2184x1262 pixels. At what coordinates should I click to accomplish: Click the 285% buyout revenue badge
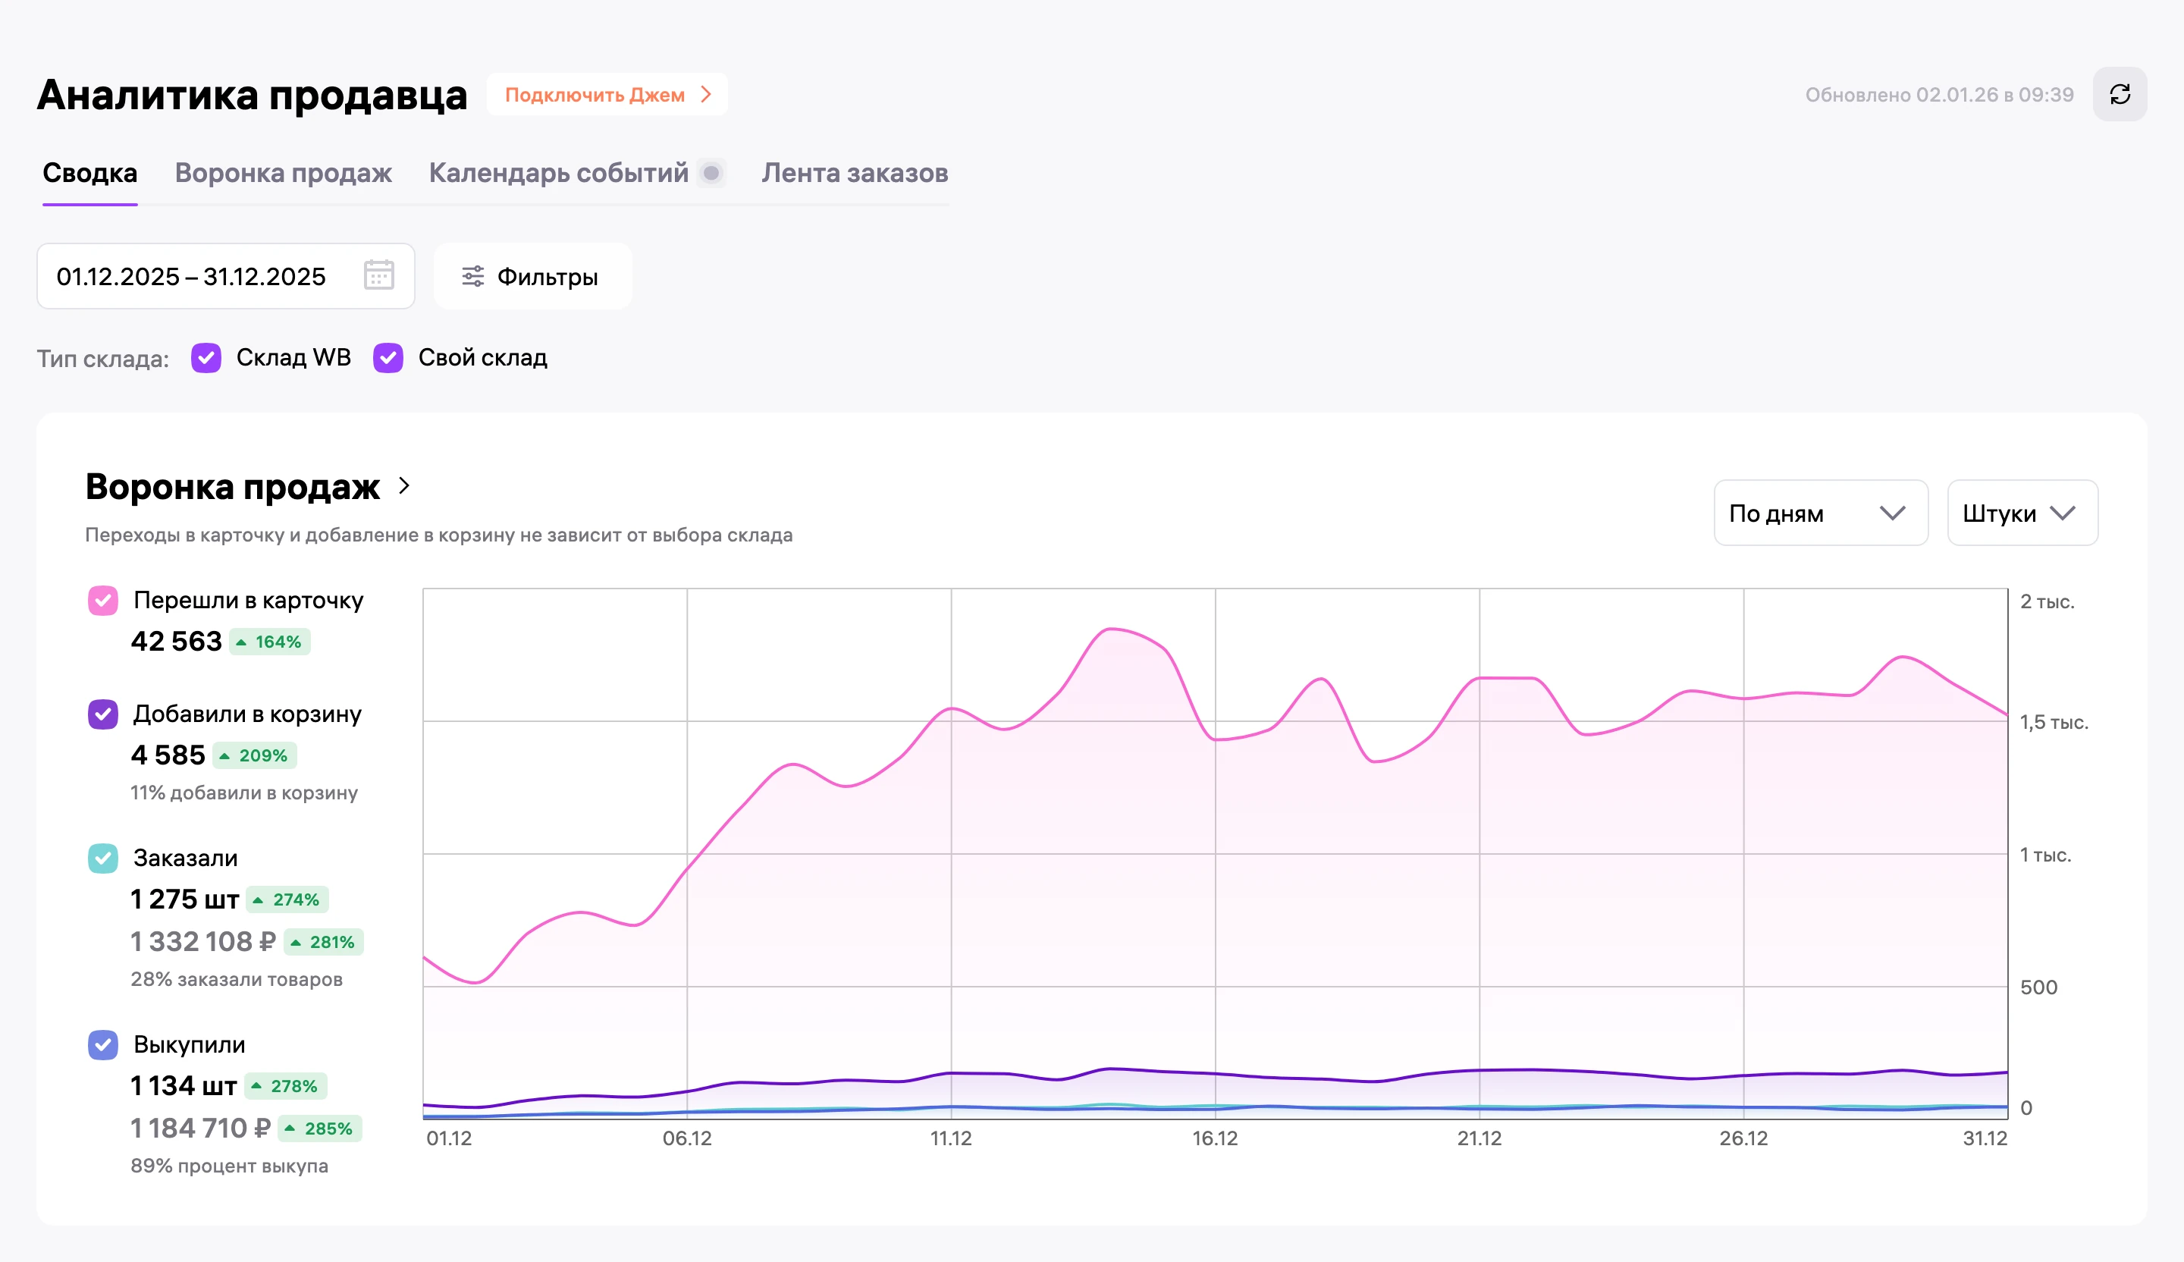320,1129
